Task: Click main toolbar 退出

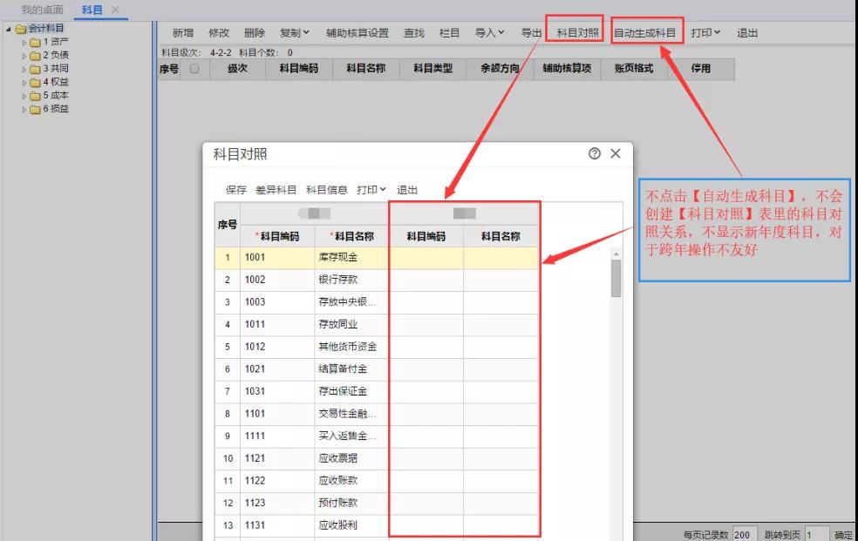Action: (x=747, y=33)
